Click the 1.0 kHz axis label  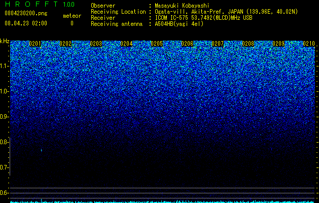(4, 91)
